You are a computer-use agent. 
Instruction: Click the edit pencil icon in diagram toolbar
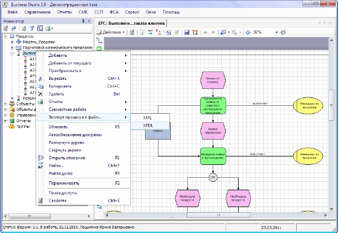coord(131,33)
